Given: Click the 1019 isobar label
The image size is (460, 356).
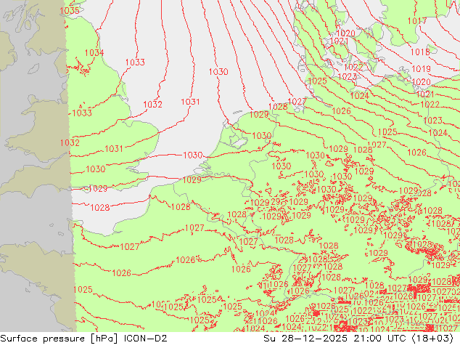Looking at the screenshot, I should pos(422,69).
